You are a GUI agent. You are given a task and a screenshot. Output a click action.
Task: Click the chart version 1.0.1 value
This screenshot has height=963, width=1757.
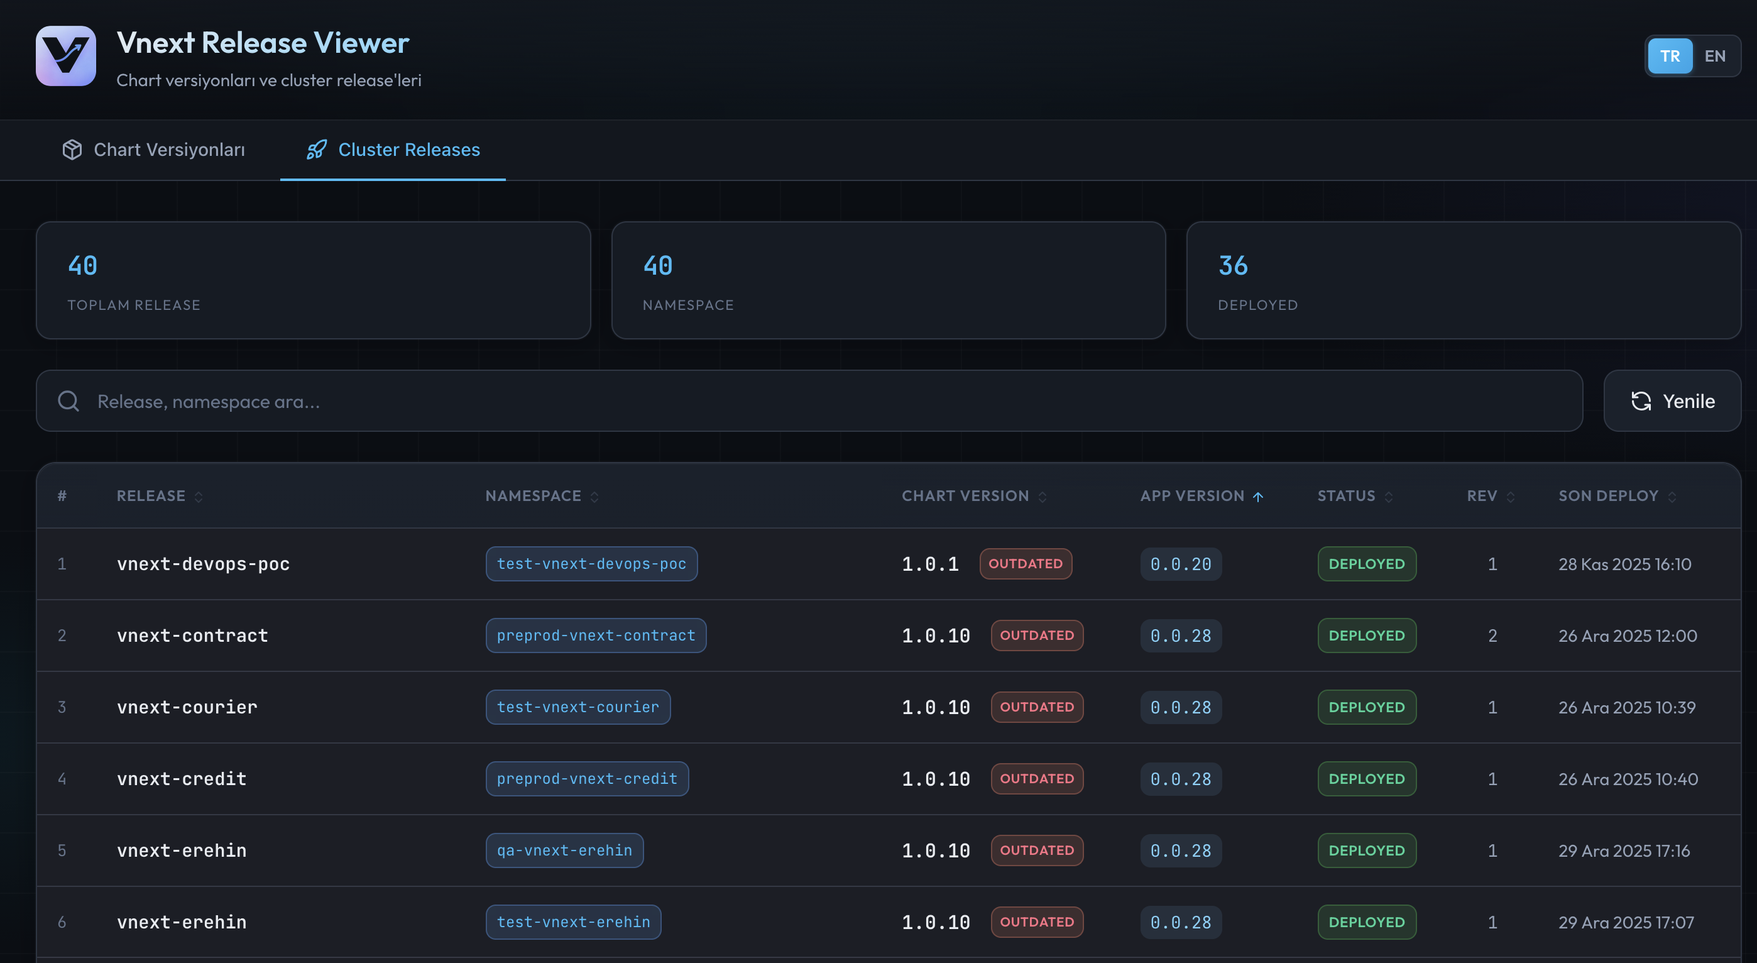[930, 564]
